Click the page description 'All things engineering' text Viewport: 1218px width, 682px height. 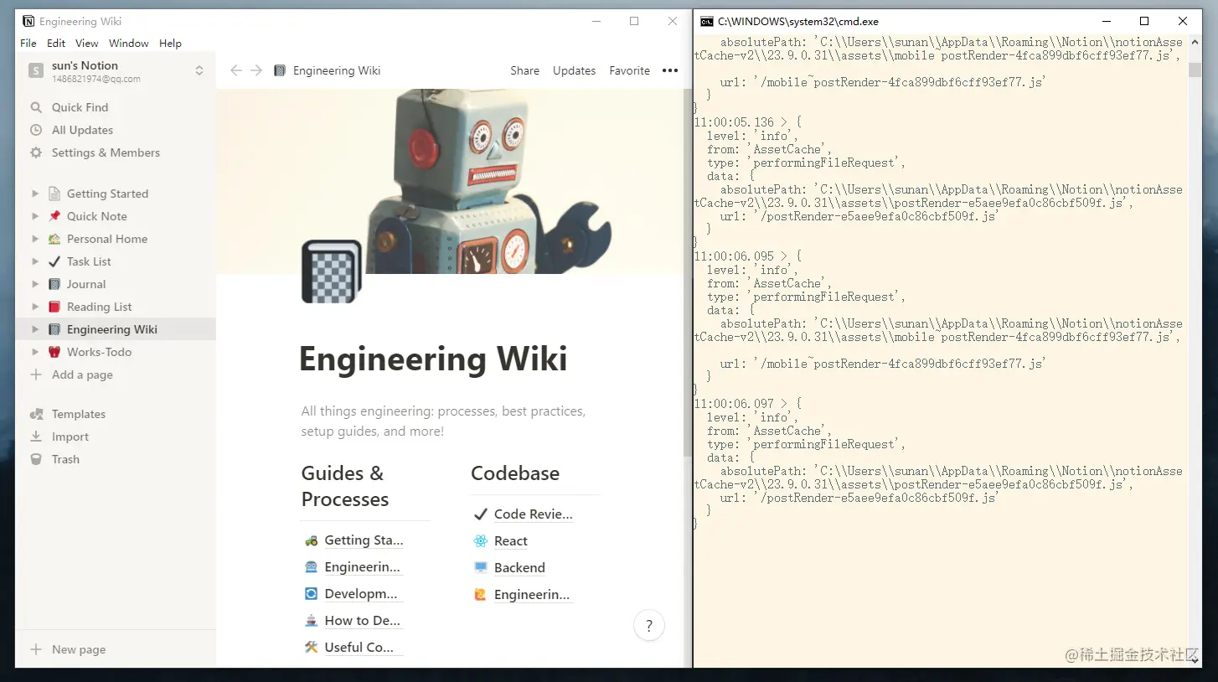[x=444, y=421]
